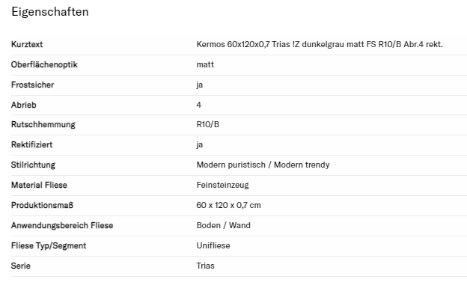Select the Kermos 60x120x0,7 Trias short text value
The image size is (467, 303).
[x=320, y=45]
